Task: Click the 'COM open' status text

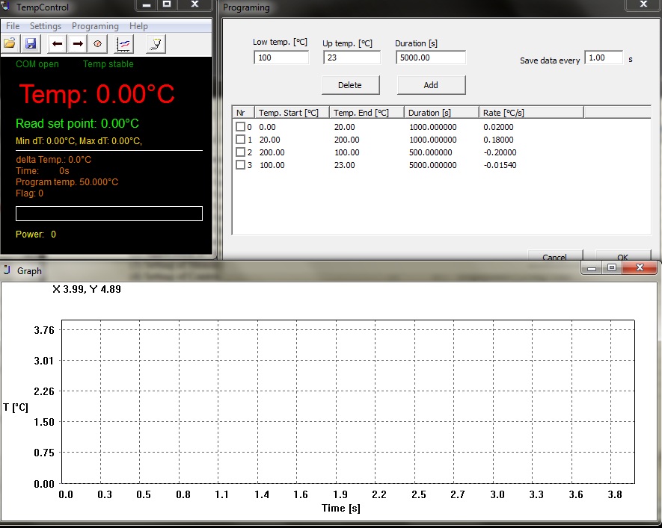Action: (x=37, y=64)
